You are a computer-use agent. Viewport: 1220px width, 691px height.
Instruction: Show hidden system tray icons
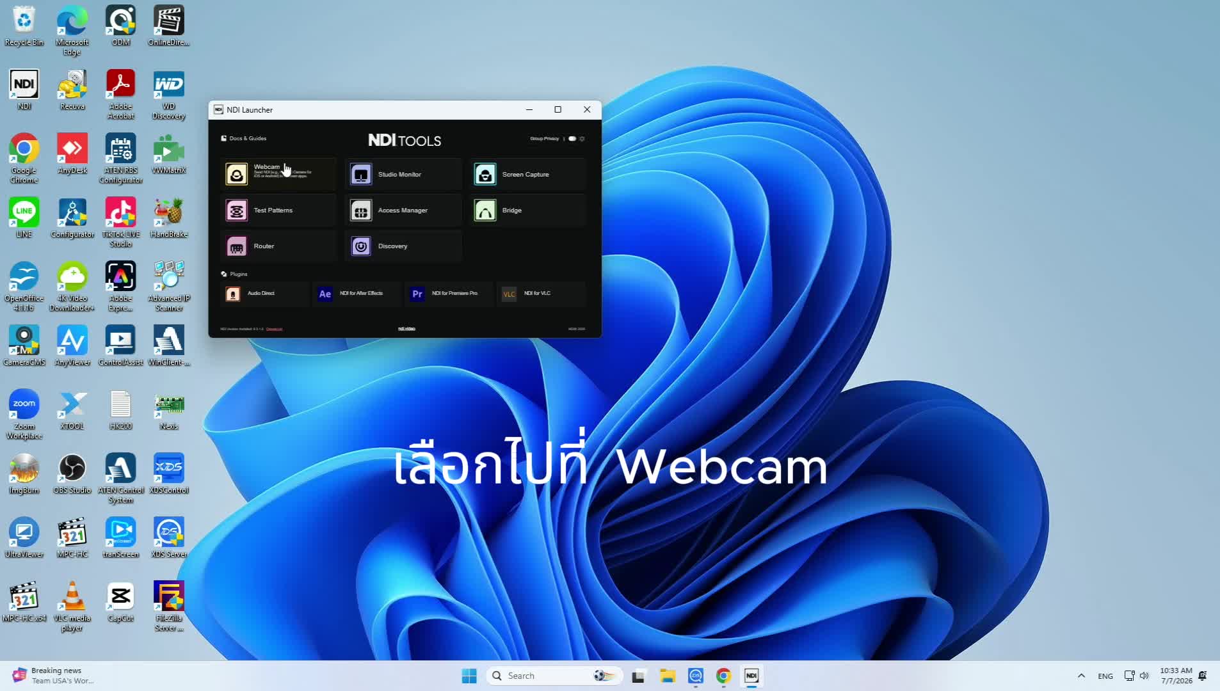point(1081,676)
